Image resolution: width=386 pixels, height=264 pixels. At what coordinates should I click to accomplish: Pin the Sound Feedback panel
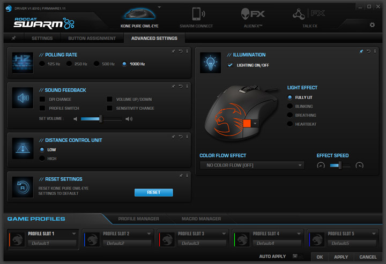coord(173,86)
